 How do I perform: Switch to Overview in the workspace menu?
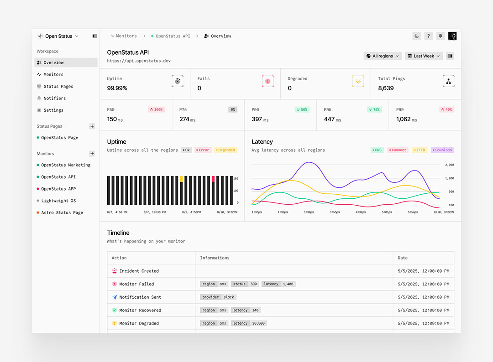(53, 62)
